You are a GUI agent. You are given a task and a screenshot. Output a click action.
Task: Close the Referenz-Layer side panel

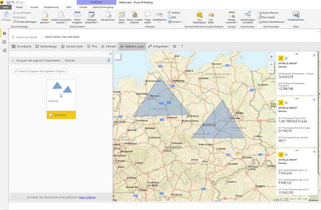[111, 54]
